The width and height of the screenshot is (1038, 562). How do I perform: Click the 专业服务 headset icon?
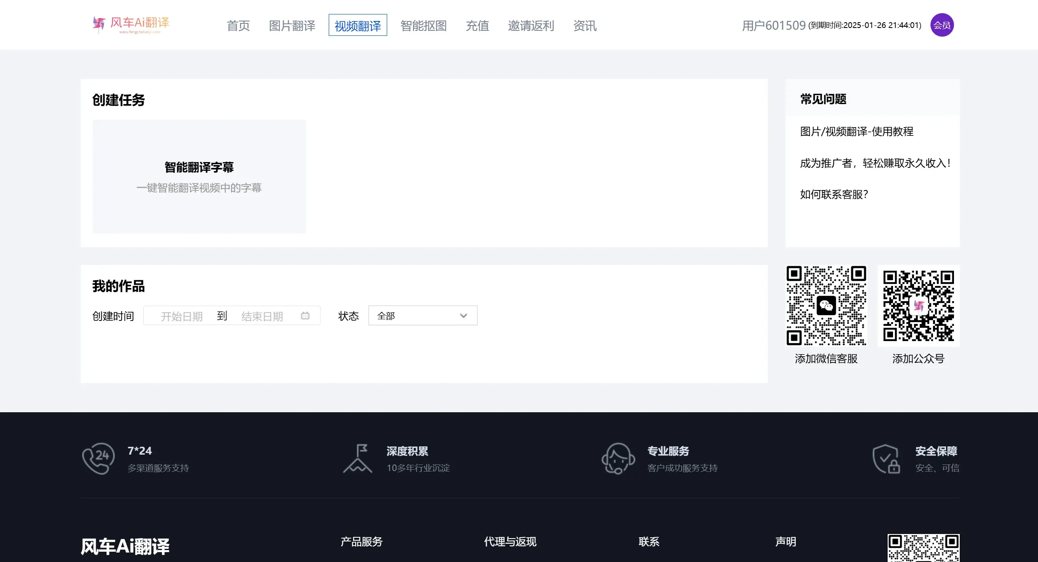(618, 459)
